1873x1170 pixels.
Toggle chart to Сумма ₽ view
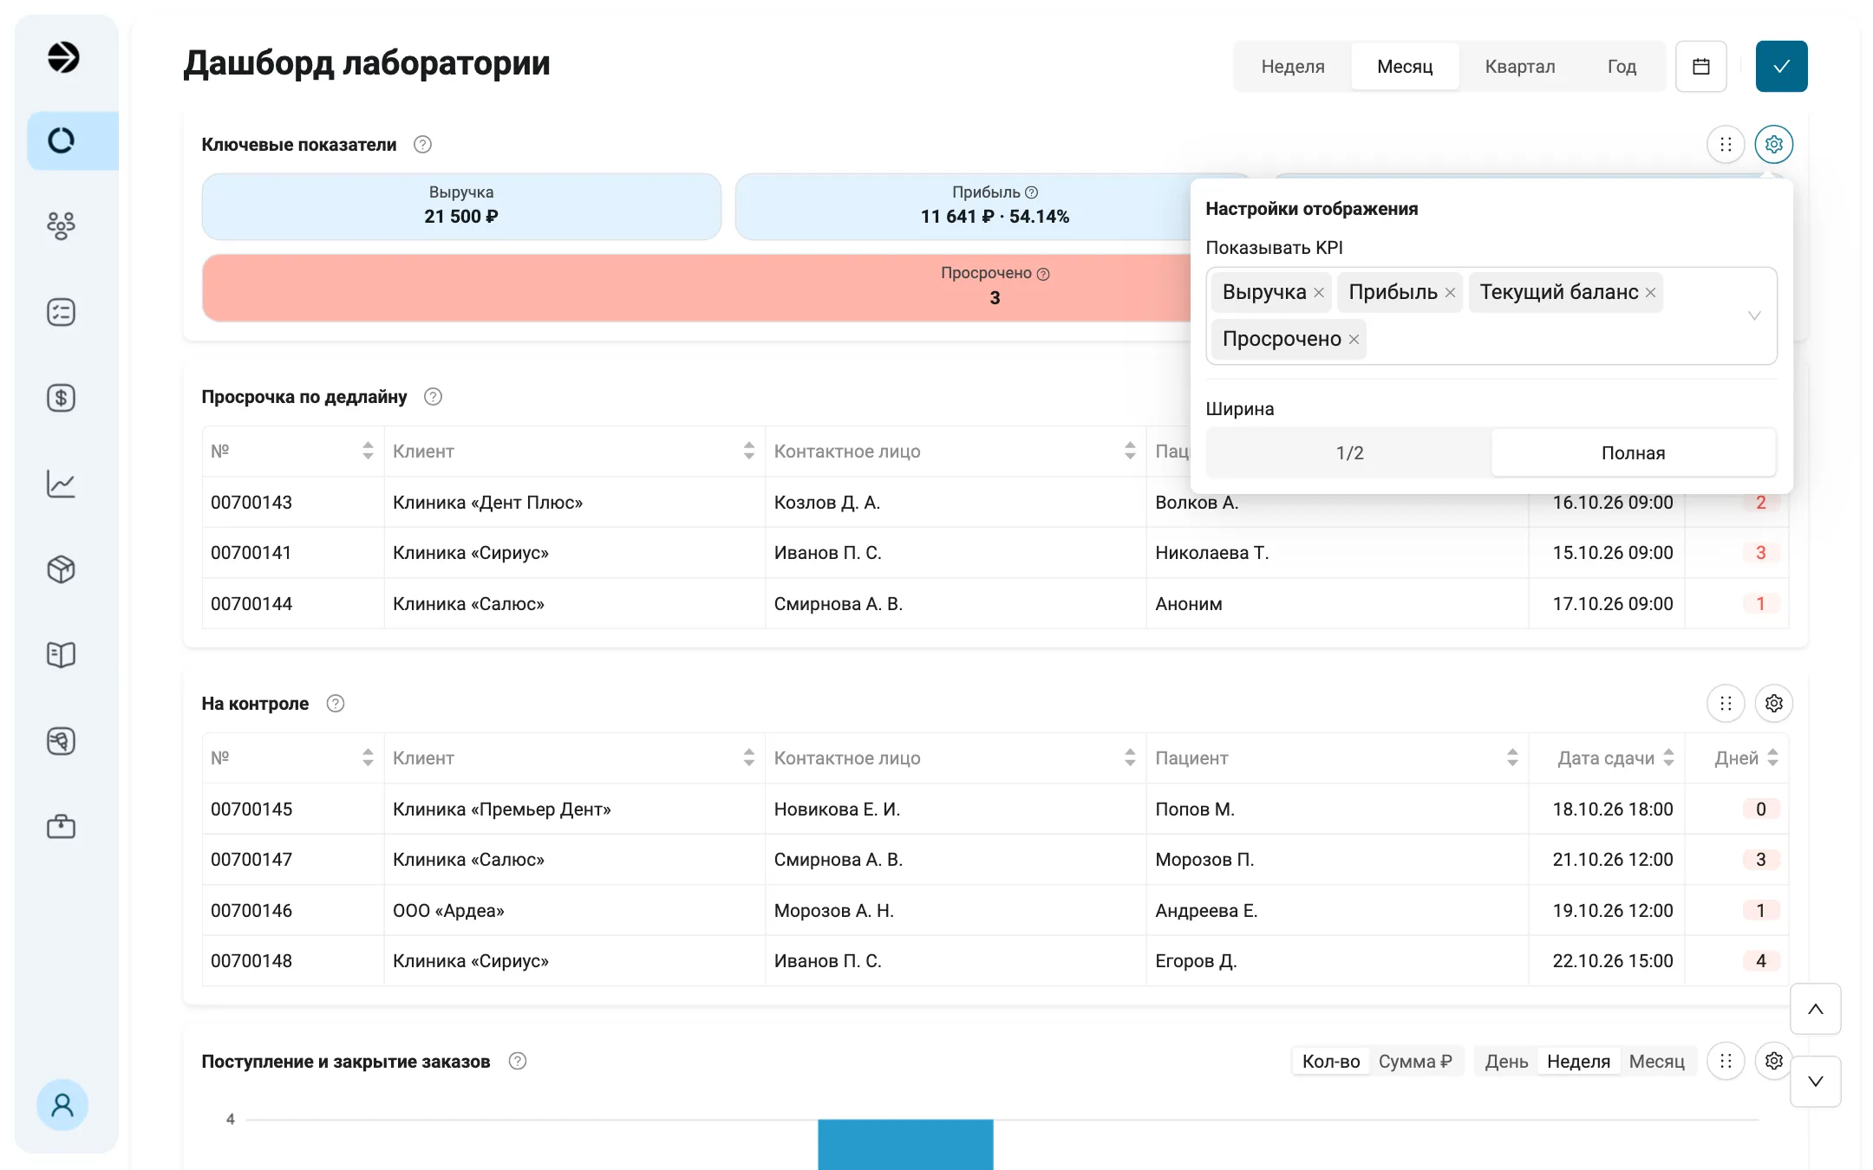(1415, 1061)
